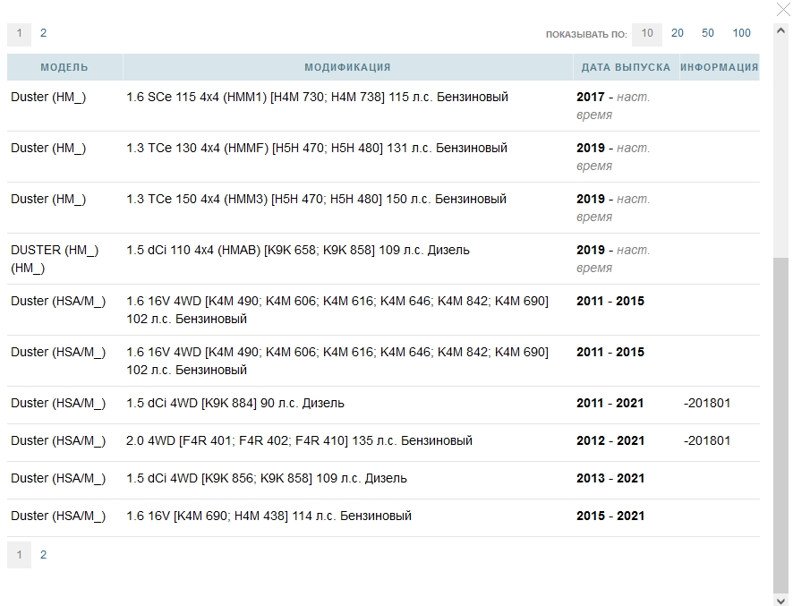This screenshot has height=606, width=793.
Task: Click the МОДЕЛЬ column header
Action: click(64, 67)
